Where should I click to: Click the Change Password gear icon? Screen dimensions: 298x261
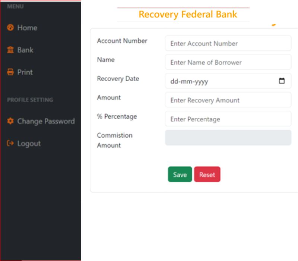click(10, 121)
